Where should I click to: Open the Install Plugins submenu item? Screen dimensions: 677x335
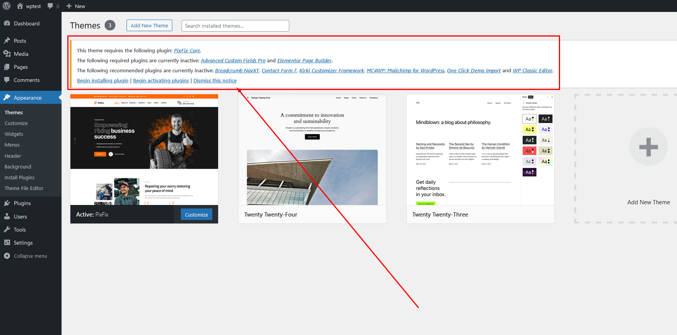(20, 177)
